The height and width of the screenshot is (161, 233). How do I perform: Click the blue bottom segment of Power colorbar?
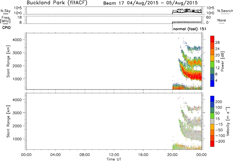point(212,83)
